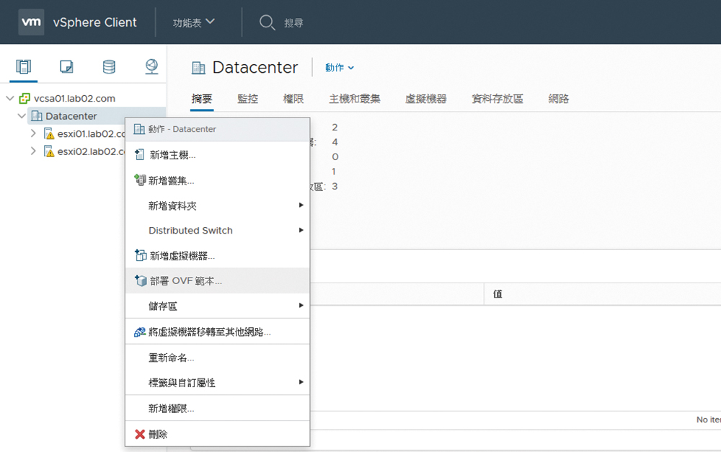Switch to the 虛擬機器 tab
This screenshot has width=721, height=452.
click(426, 98)
